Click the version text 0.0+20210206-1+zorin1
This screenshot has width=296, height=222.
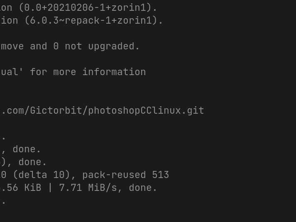pyautogui.click(x=86, y=7)
